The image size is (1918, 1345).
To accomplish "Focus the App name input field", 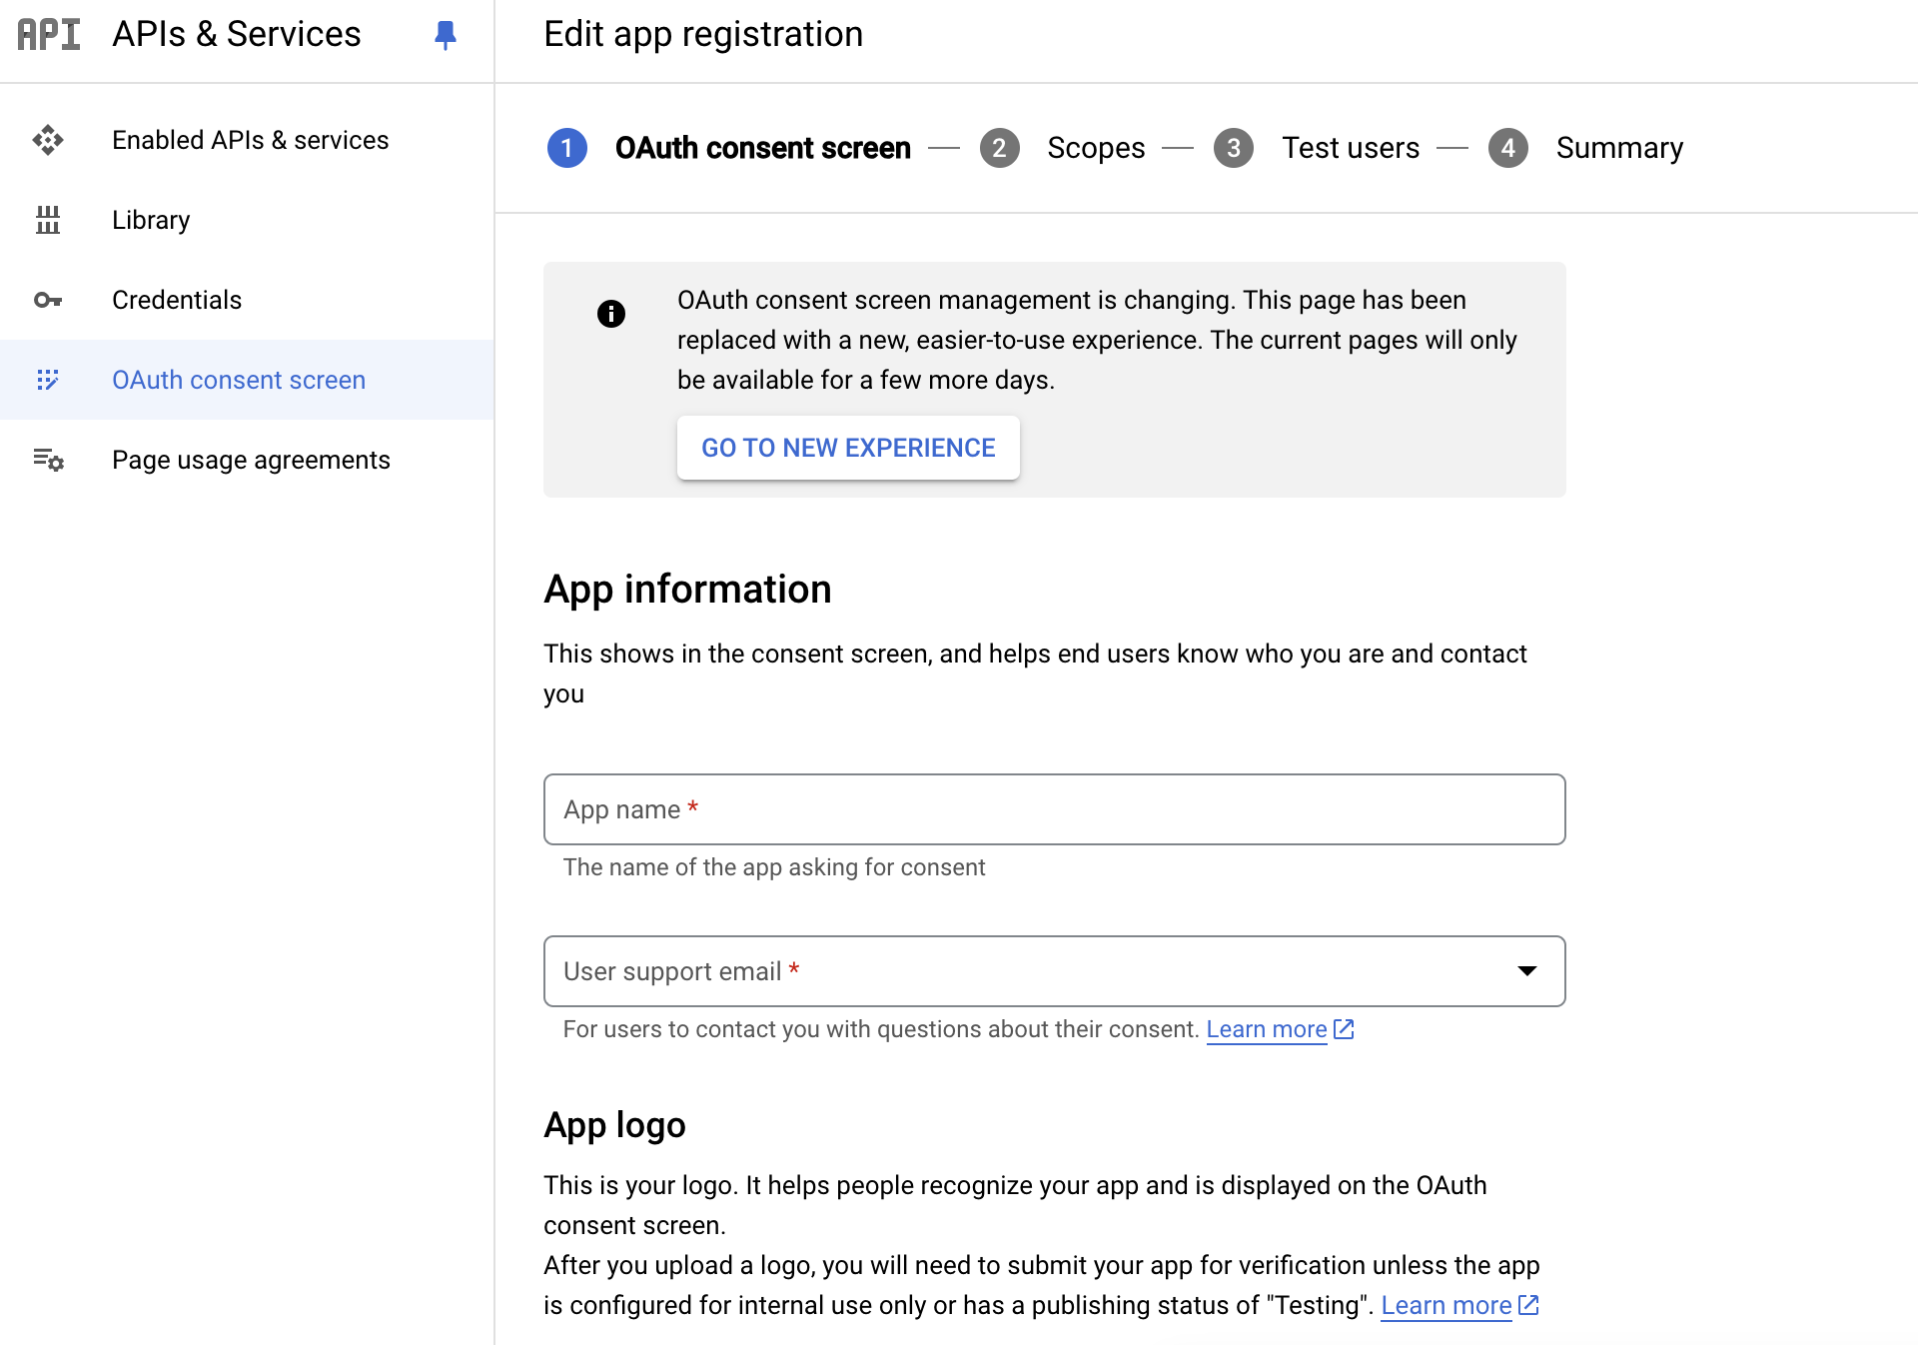I will (x=1054, y=809).
